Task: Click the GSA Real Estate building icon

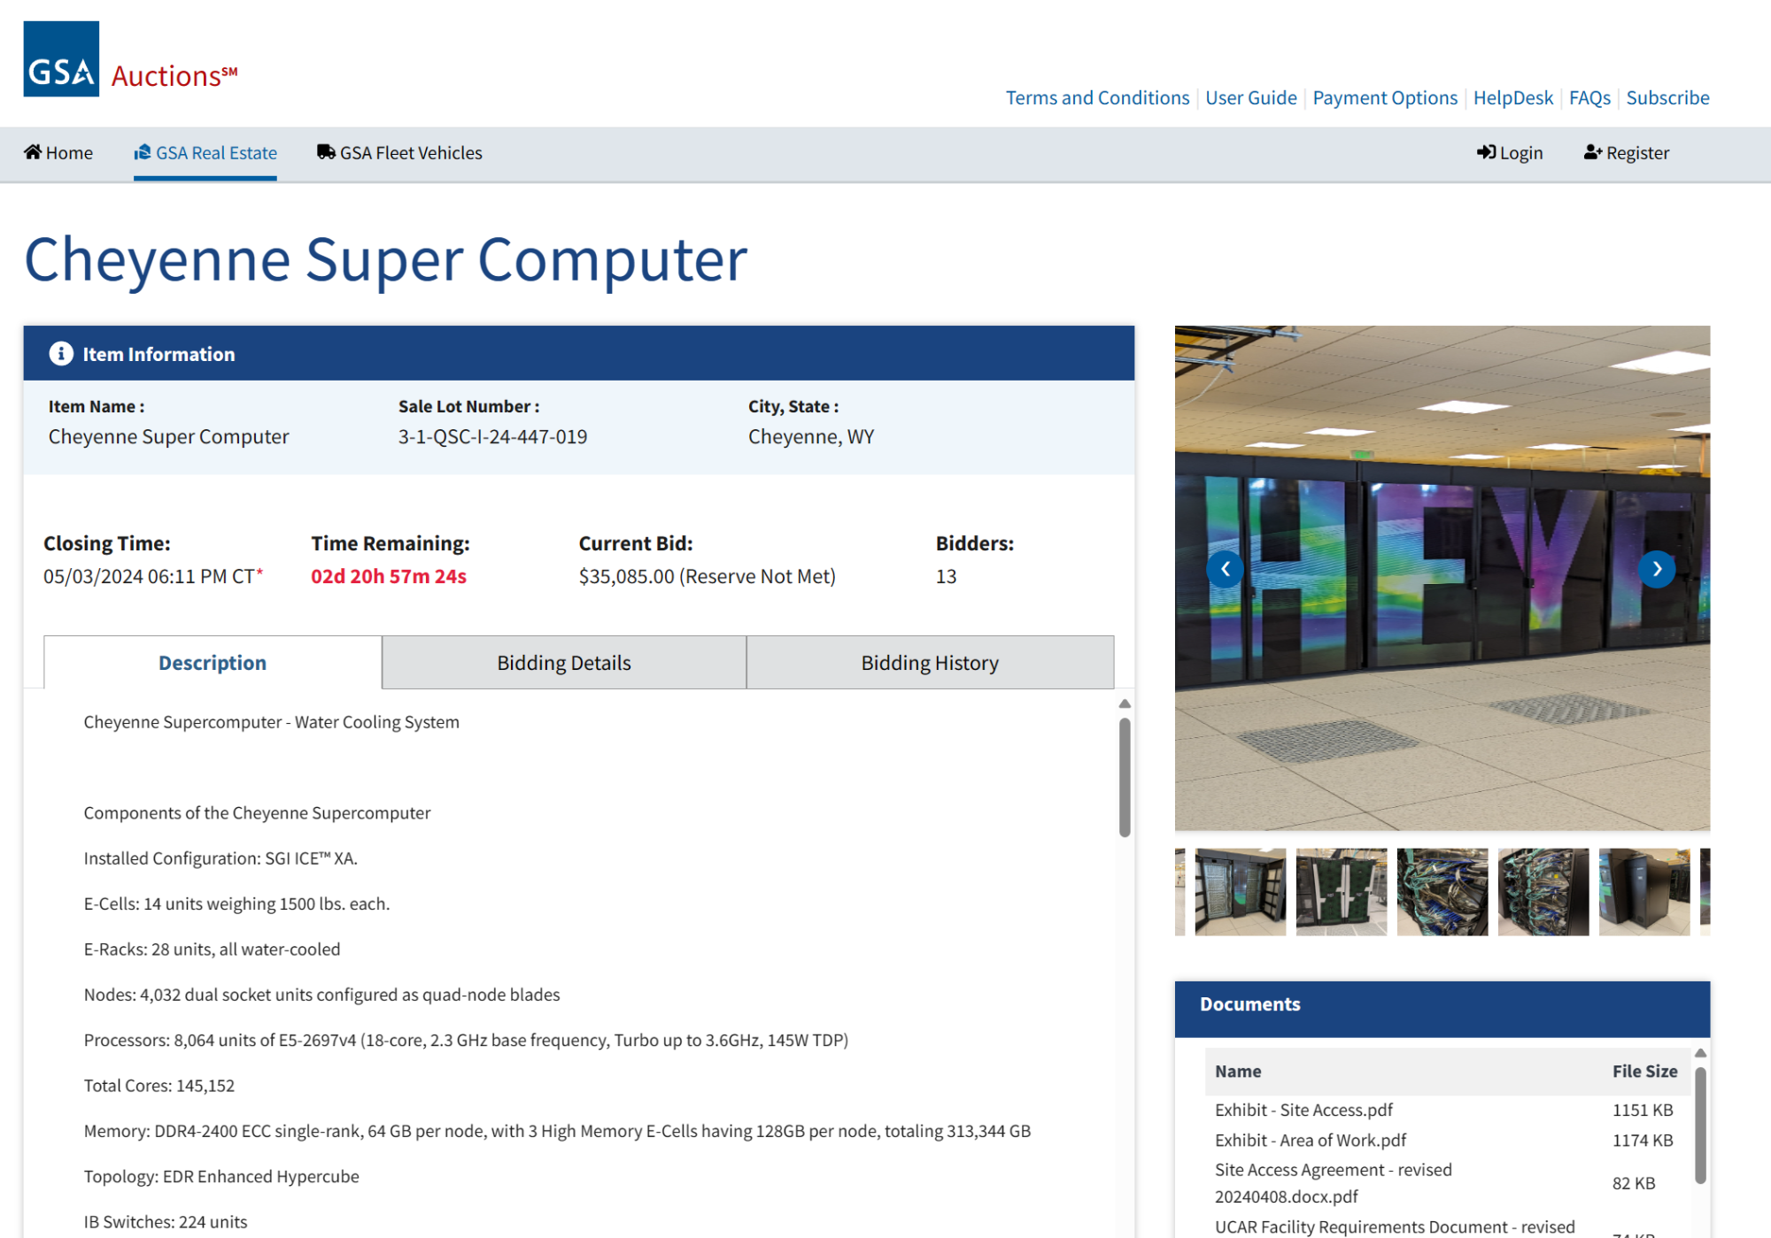Action: point(143,152)
